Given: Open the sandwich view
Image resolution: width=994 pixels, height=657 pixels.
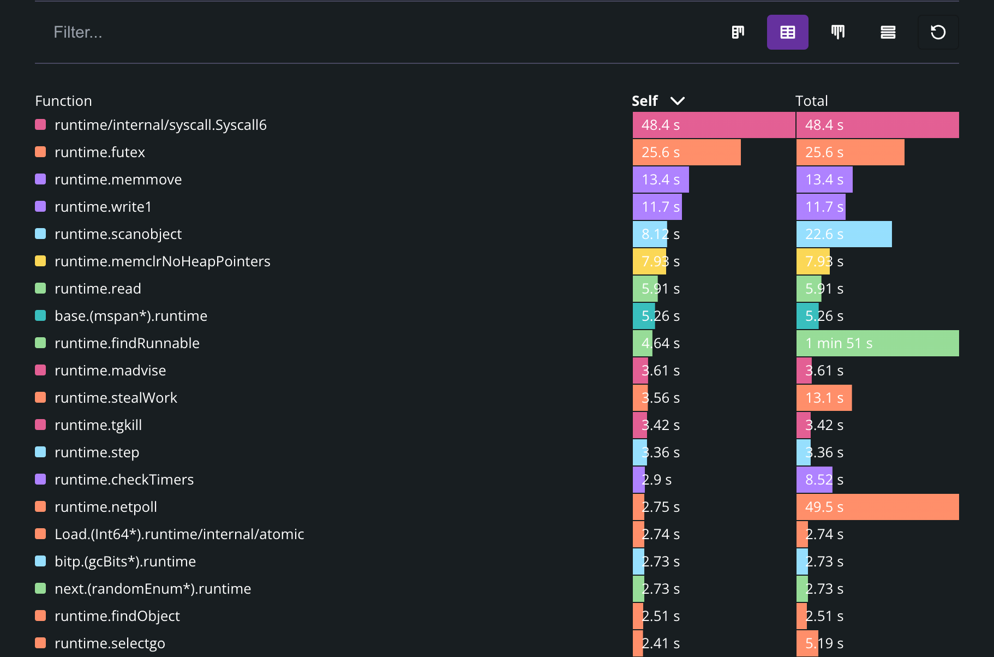Looking at the screenshot, I should coord(888,32).
